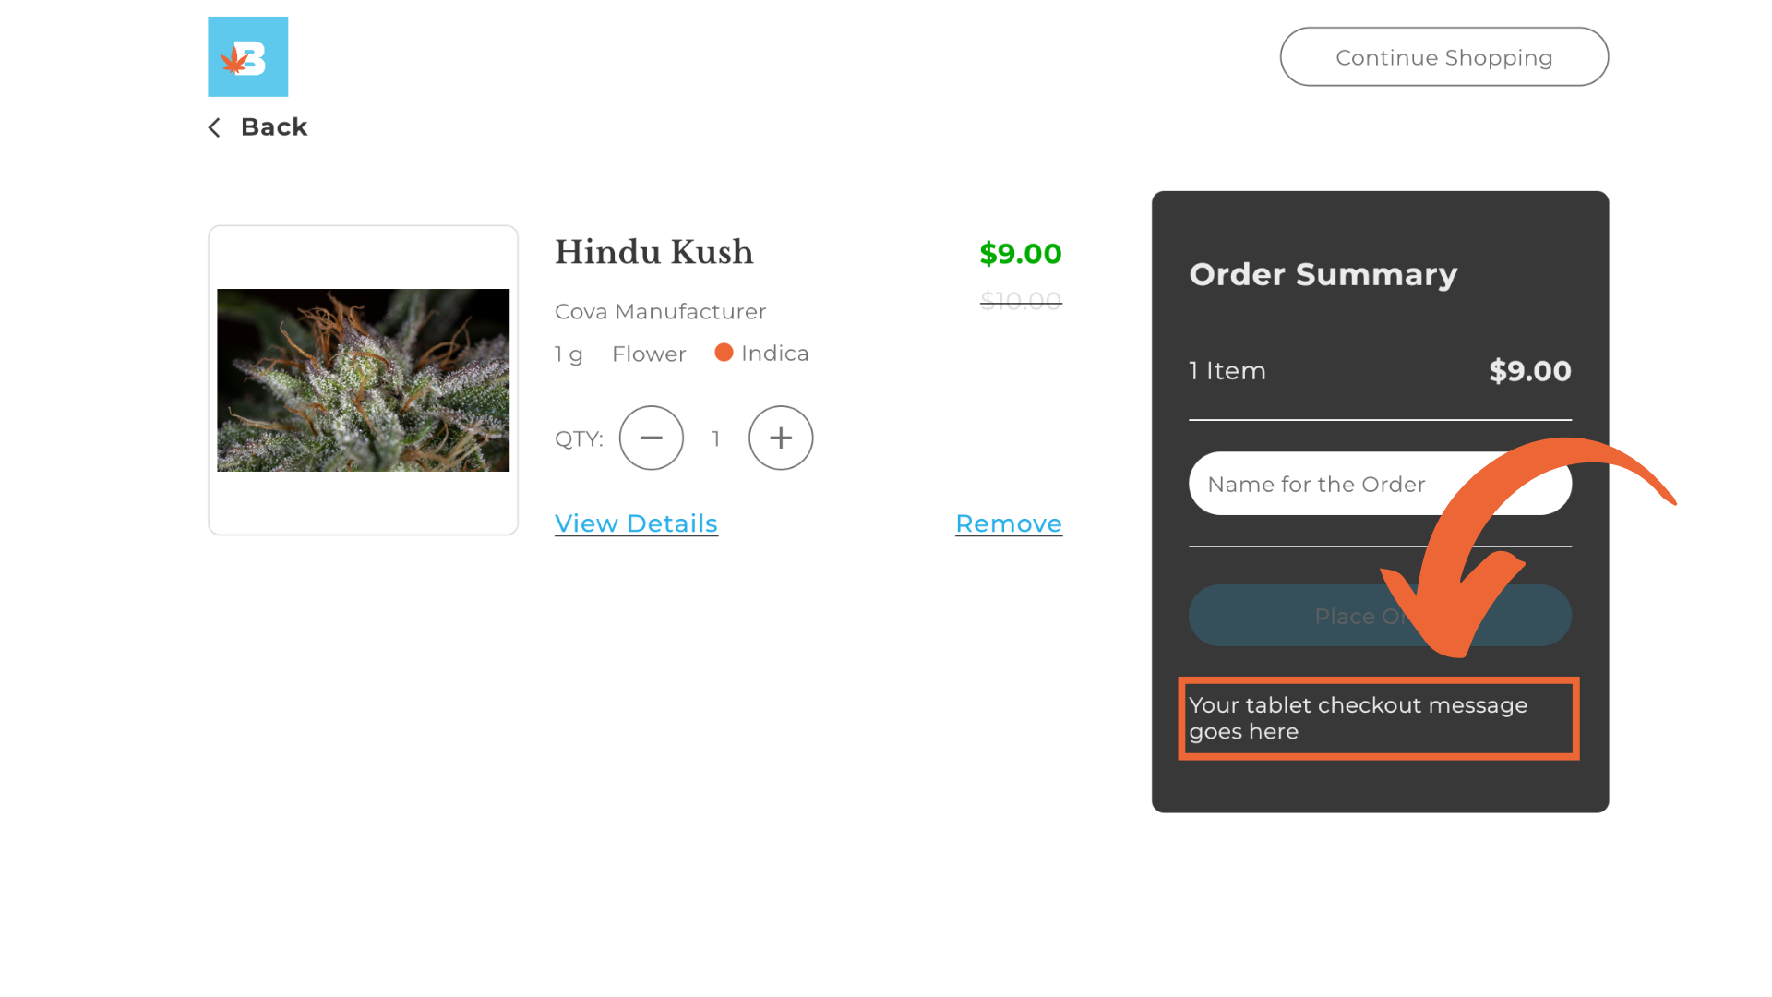Image resolution: width=1772 pixels, height=997 pixels.
Task: Open the Hindu Kush product image
Action: 363,379
